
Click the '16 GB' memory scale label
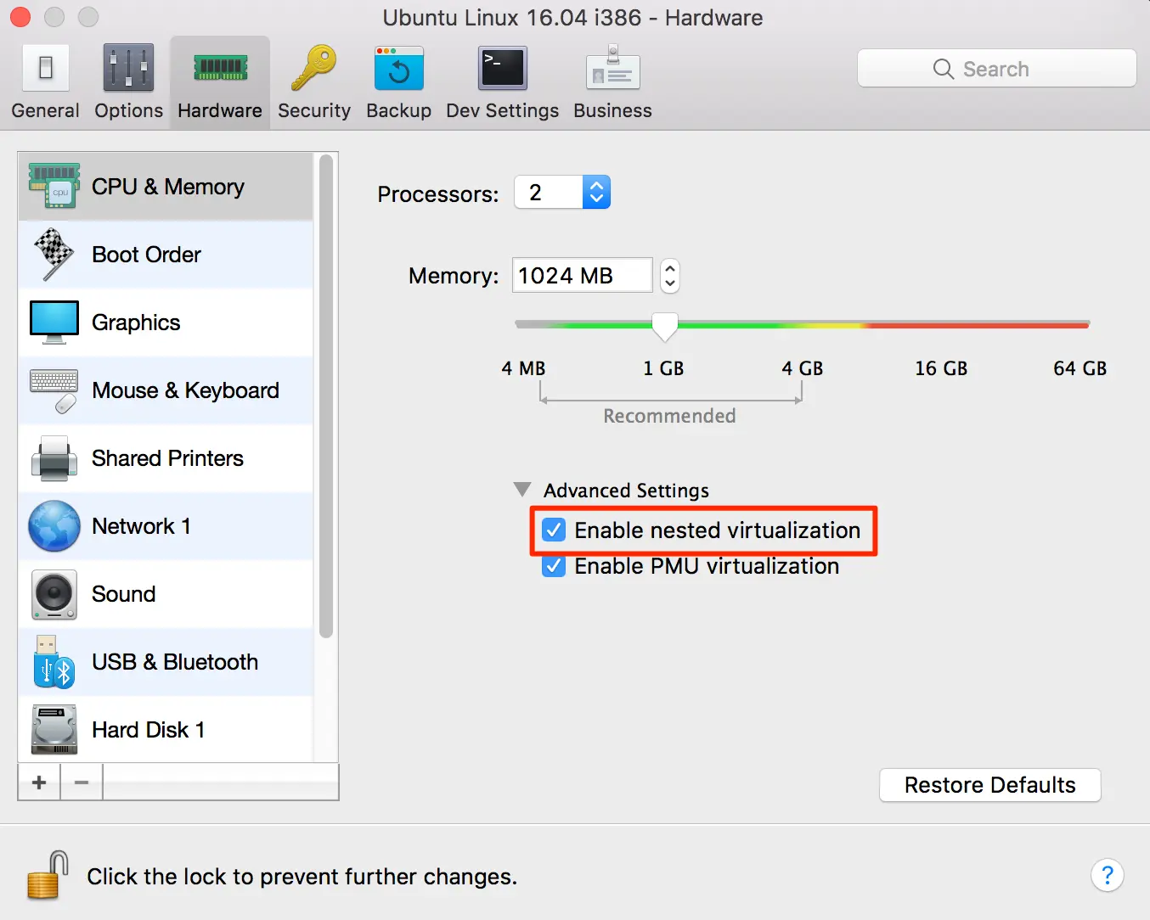click(x=941, y=368)
